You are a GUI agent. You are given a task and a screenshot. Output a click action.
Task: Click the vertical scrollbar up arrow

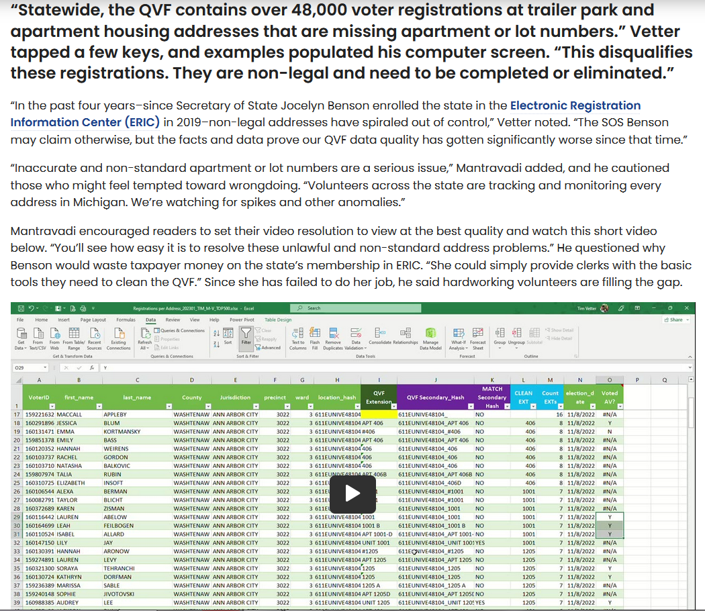[x=691, y=380]
